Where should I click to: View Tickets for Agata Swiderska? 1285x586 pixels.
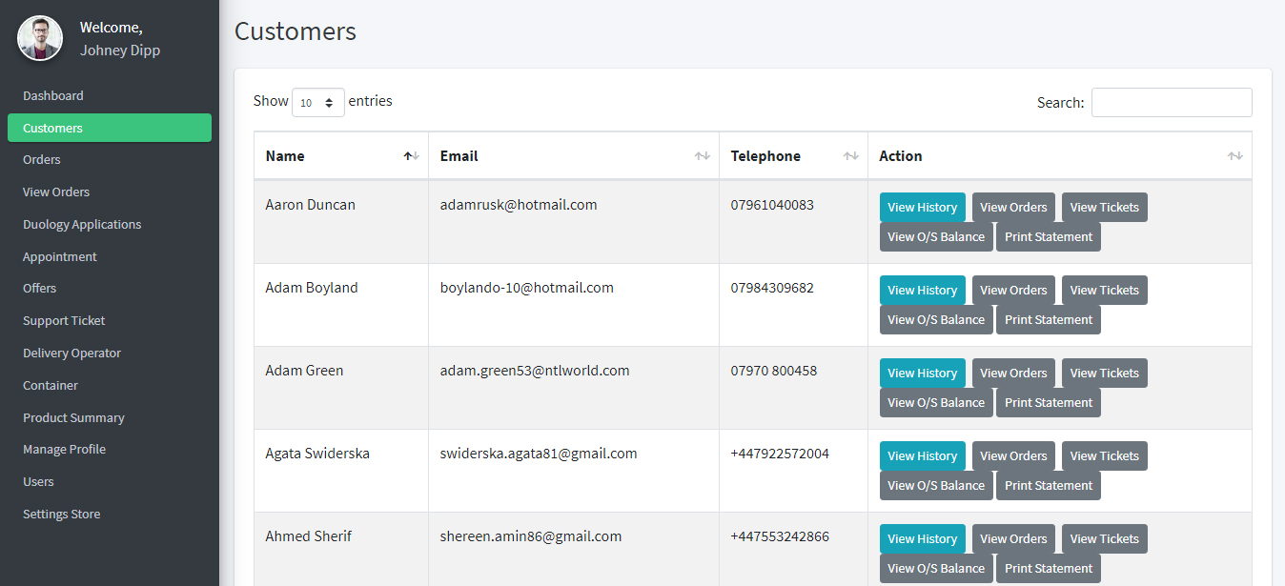1104,455
